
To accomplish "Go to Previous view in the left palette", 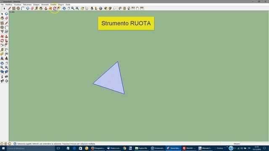I will [x=2, y=72].
